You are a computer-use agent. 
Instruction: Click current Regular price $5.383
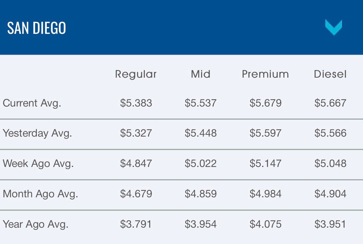(x=136, y=103)
